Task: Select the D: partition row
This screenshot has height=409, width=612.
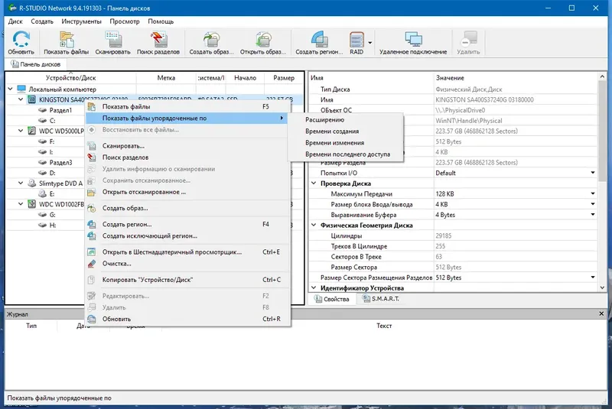Action: click(x=47, y=173)
